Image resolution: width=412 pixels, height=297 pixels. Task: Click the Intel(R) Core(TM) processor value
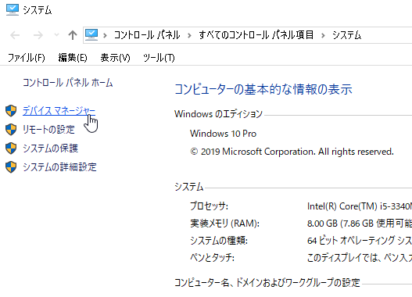(x=360, y=206)
